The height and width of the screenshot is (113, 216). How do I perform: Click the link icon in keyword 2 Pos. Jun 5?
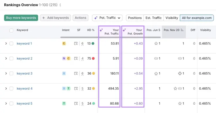click(x=156, y=59)
